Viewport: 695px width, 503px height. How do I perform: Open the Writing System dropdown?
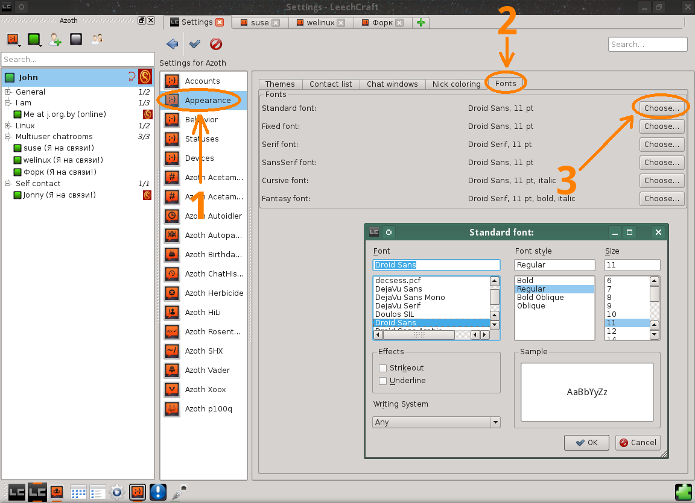click(437, 422)
